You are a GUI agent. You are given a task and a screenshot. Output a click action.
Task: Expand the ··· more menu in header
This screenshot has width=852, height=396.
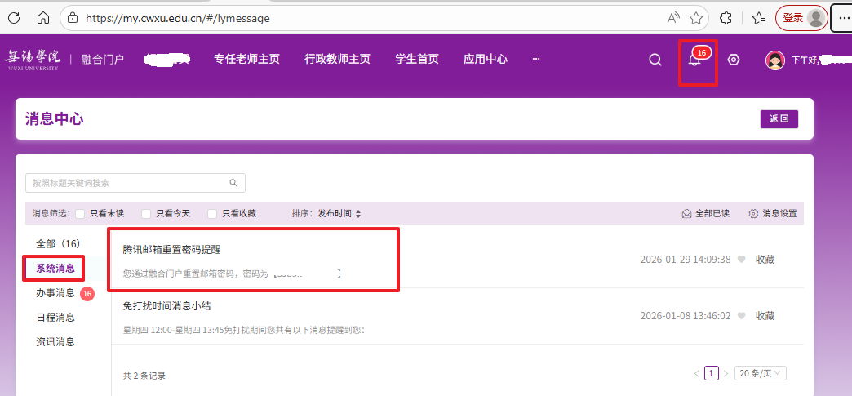pyautogui.click(x=535, y=60)
